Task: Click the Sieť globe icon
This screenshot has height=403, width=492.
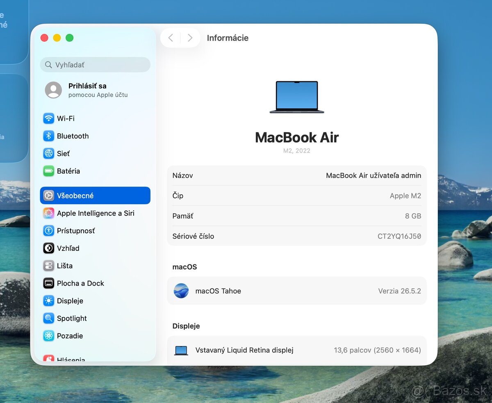Action: tap(49, 154)
